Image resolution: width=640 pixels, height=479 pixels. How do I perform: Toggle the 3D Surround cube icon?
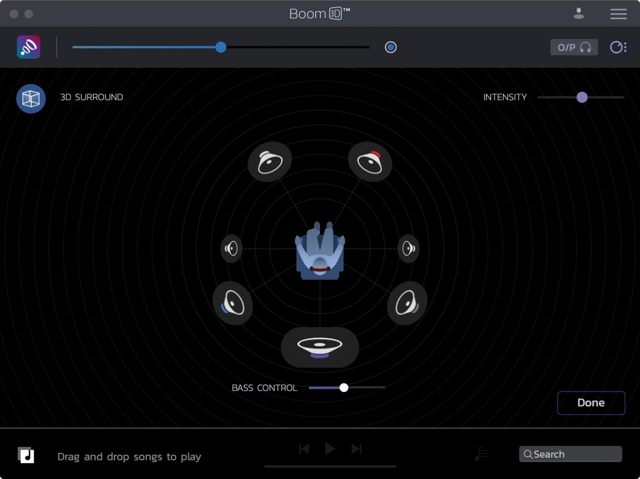(31, 99)
